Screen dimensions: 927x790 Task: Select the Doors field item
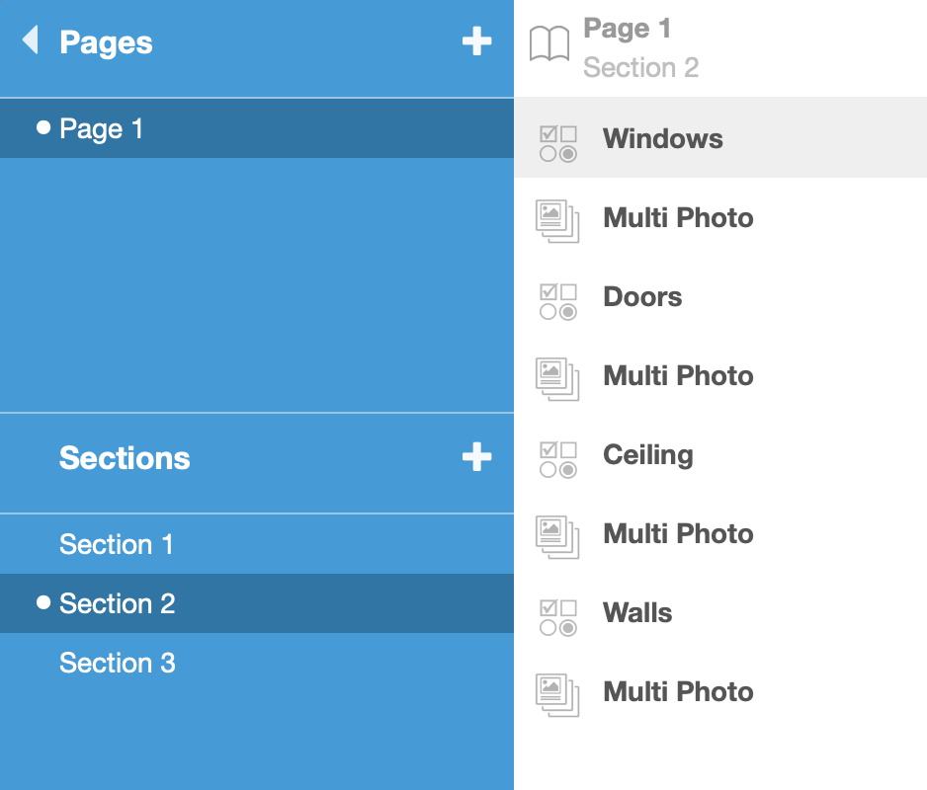click(x=642, y=296)
